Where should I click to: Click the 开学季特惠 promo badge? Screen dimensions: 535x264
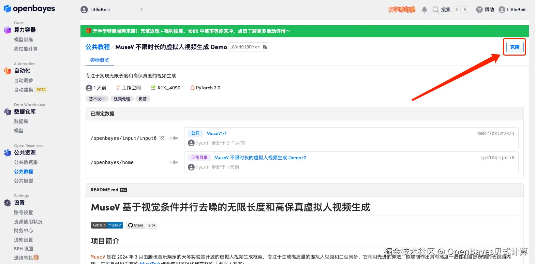[x=402, y=10]
